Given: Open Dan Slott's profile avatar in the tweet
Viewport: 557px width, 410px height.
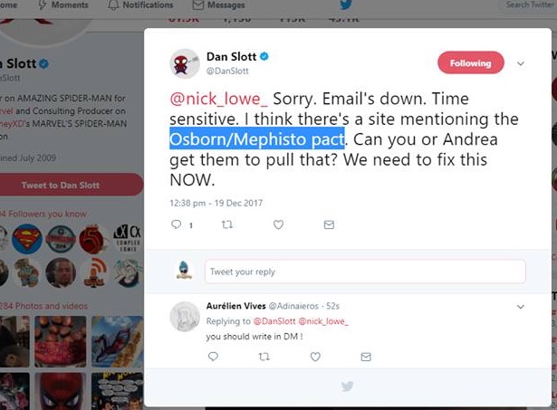Looking at the screenshot, I should coord(185,64).
